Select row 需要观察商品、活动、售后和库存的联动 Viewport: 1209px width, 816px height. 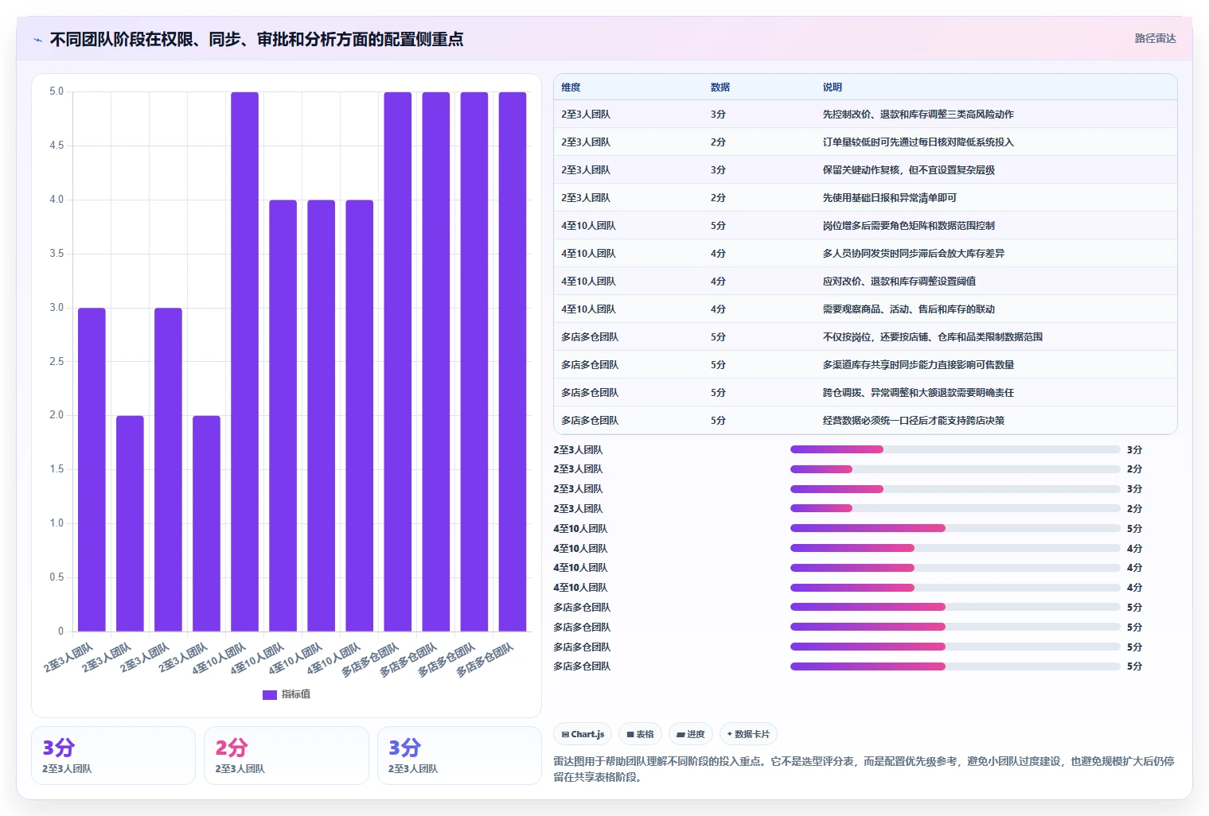pyautogui.click(x=865, y=309)
